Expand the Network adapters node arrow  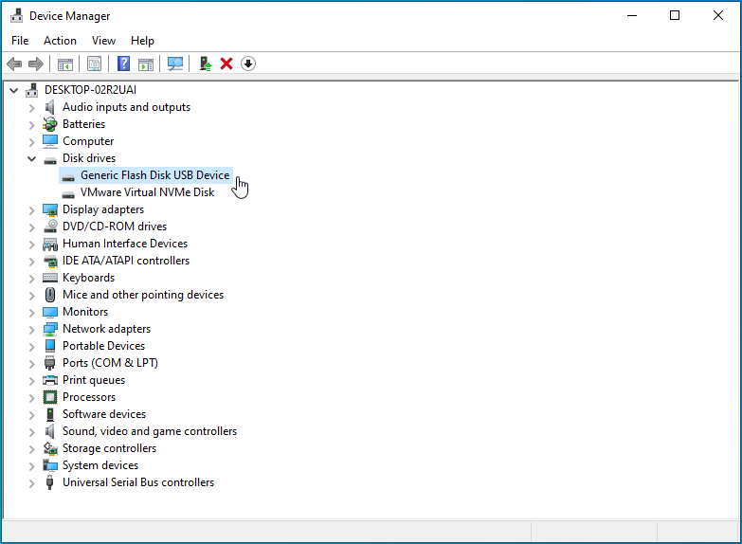point(32,329)
